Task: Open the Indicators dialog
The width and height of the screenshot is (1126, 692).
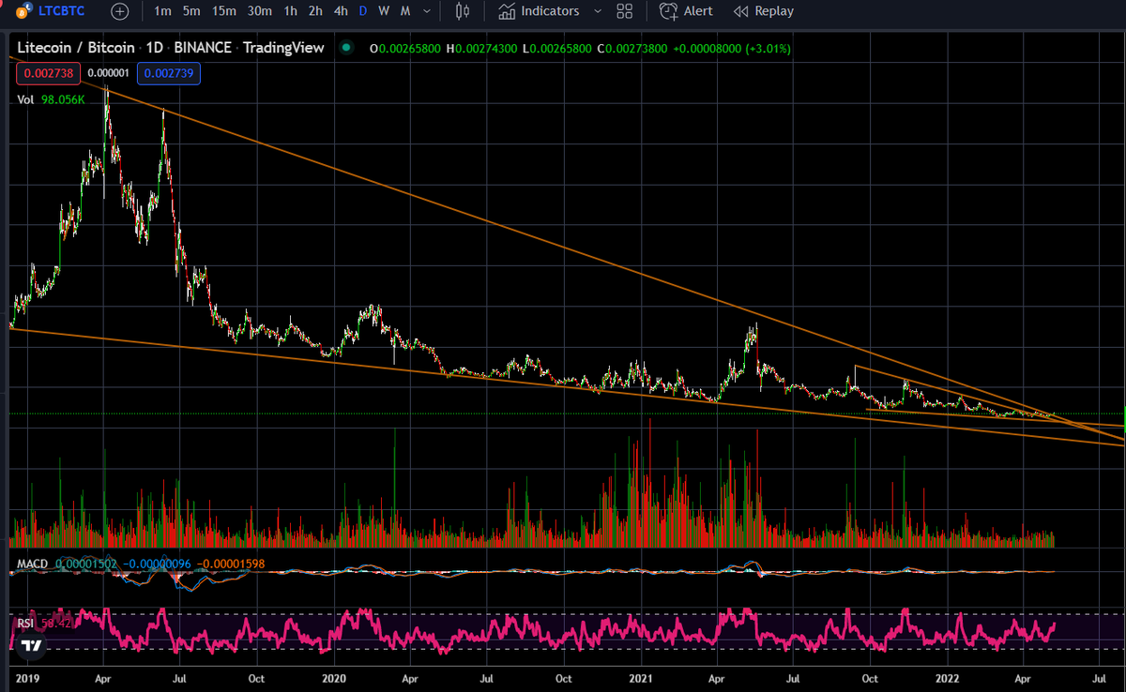Action: pos(539,11)
